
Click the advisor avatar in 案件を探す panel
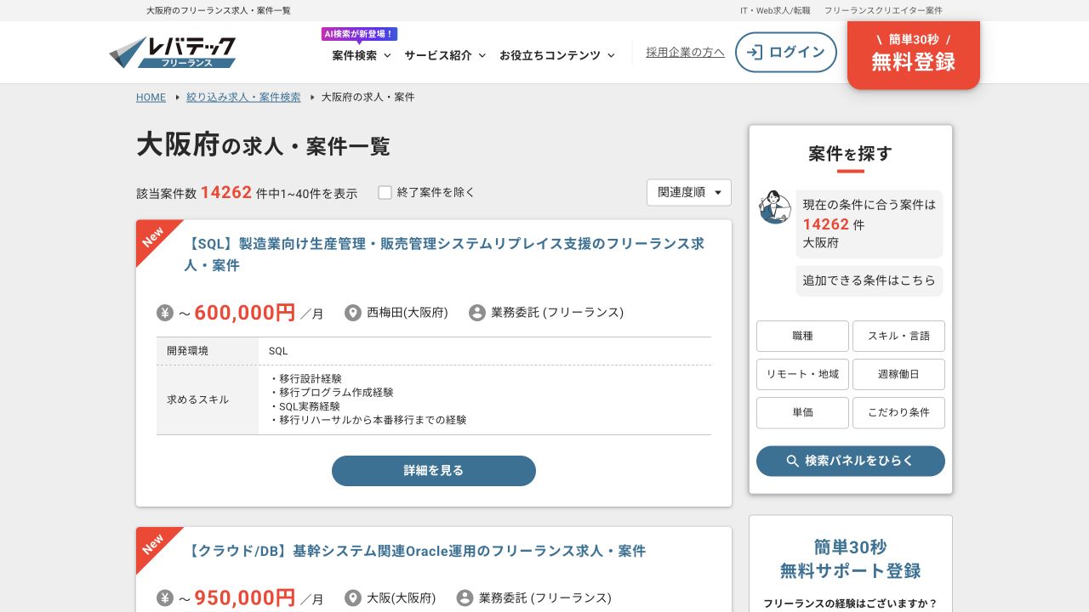pyautogui.click(x=775, y=207)
